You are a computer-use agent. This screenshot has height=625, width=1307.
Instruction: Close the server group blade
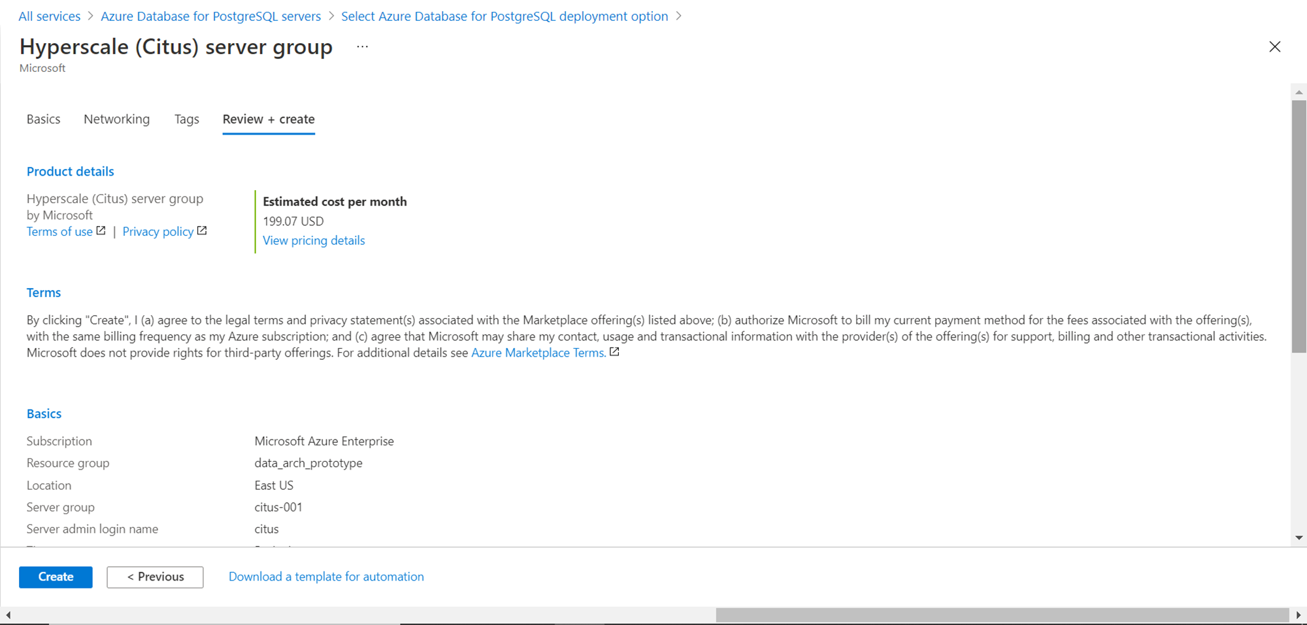tap(1274, 47)
